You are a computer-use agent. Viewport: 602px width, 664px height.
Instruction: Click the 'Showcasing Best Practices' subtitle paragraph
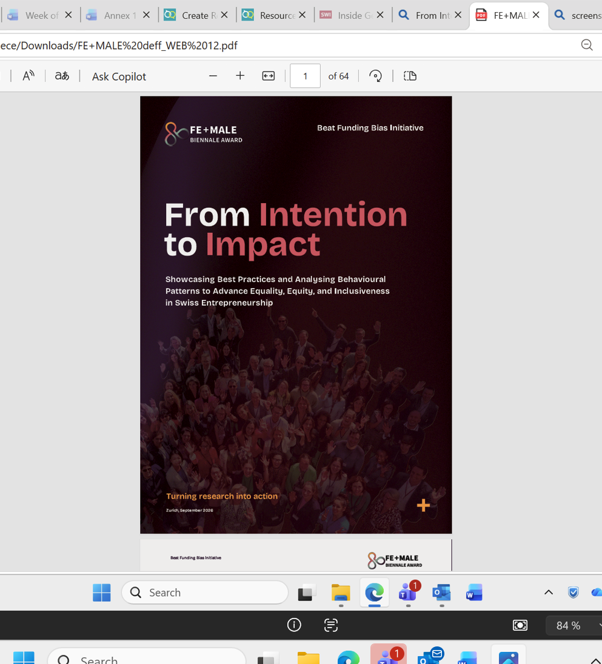(277, 291)
